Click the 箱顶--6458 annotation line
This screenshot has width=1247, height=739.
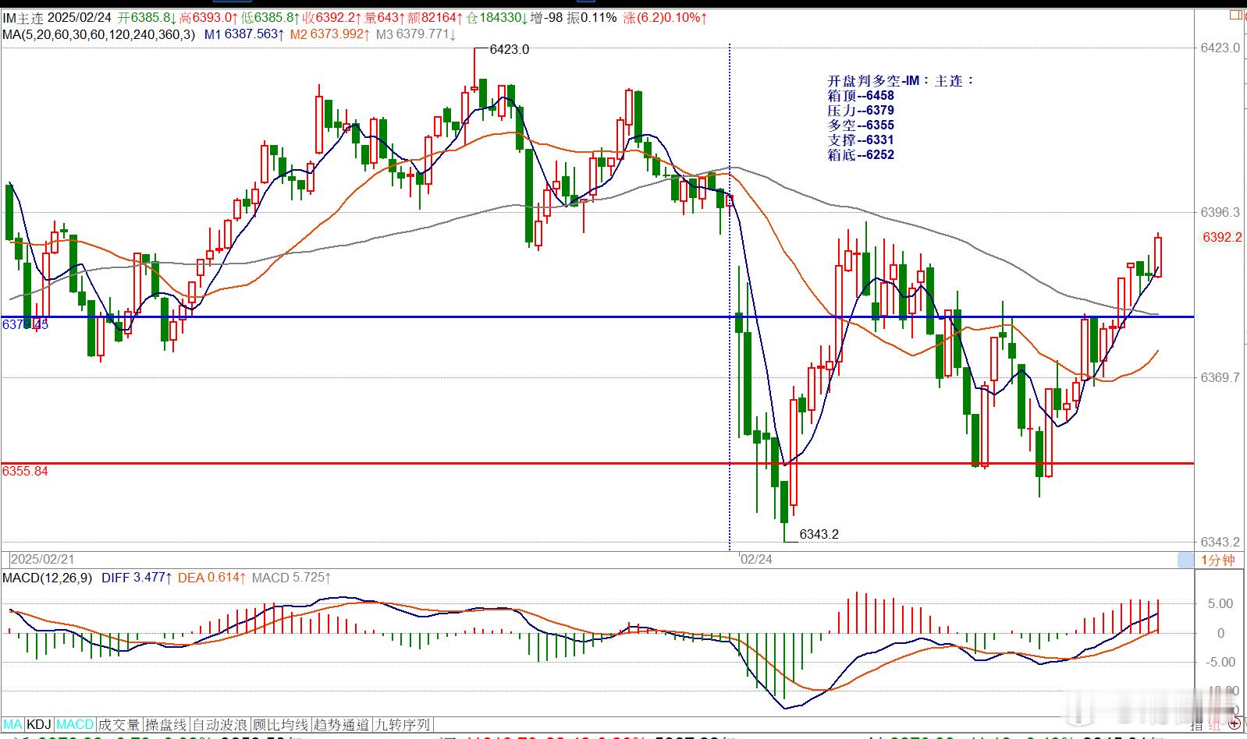pyautogui.click(x=861, y=96)
